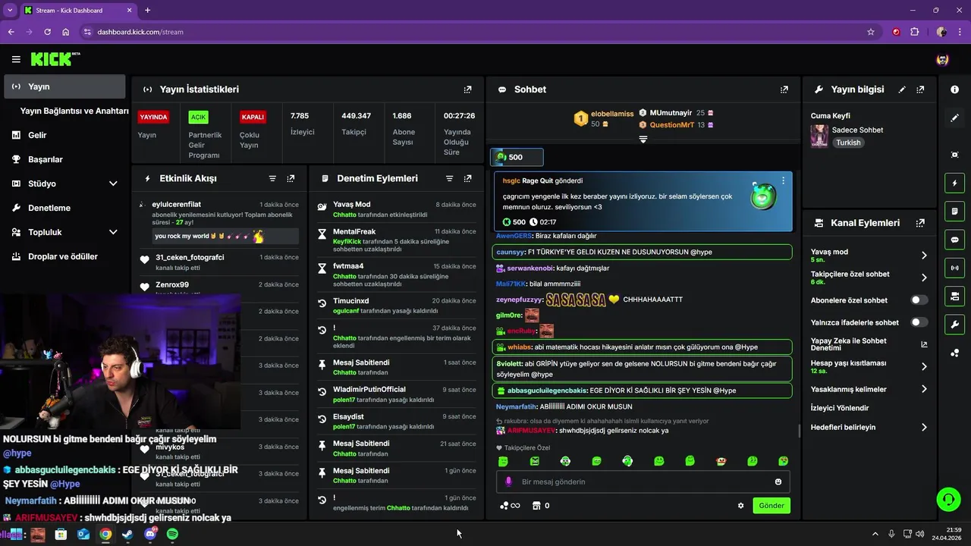Expand the Topluluk sidebar section
This screenshot has width=971, height=546.
pyautogui.click(x=113, y=232)
